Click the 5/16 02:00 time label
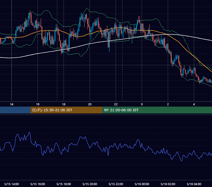 tap(168, 184)
